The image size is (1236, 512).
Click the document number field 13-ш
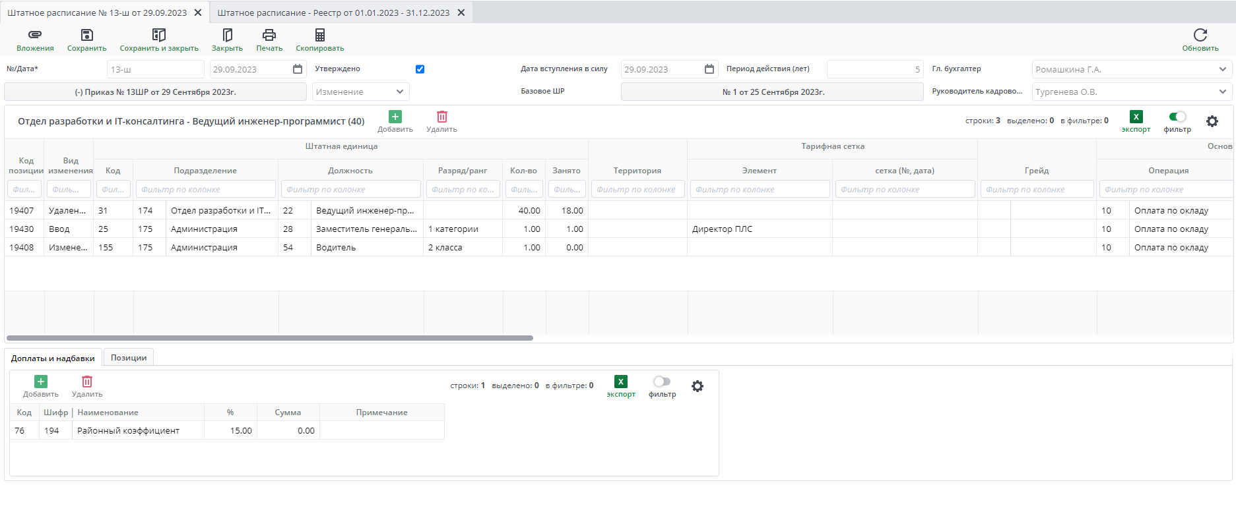(x=156, y=69)
